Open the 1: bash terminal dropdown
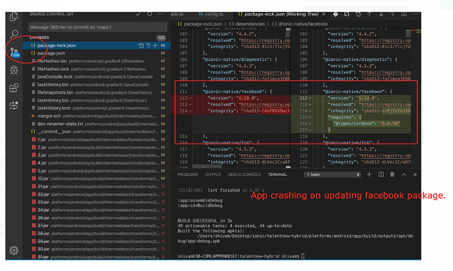 pos(332,175)
